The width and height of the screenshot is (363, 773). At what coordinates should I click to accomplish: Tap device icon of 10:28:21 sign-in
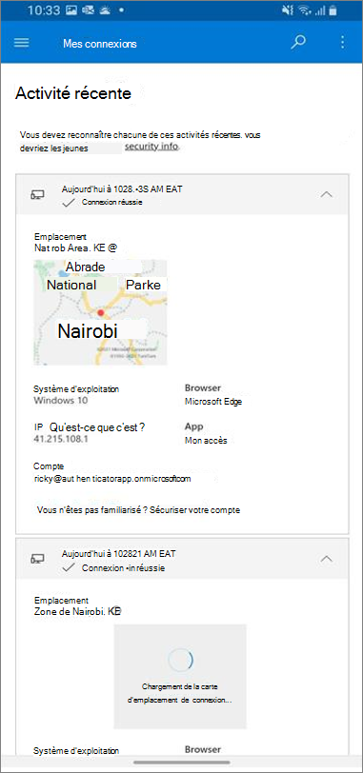click(x=37, y=559)
